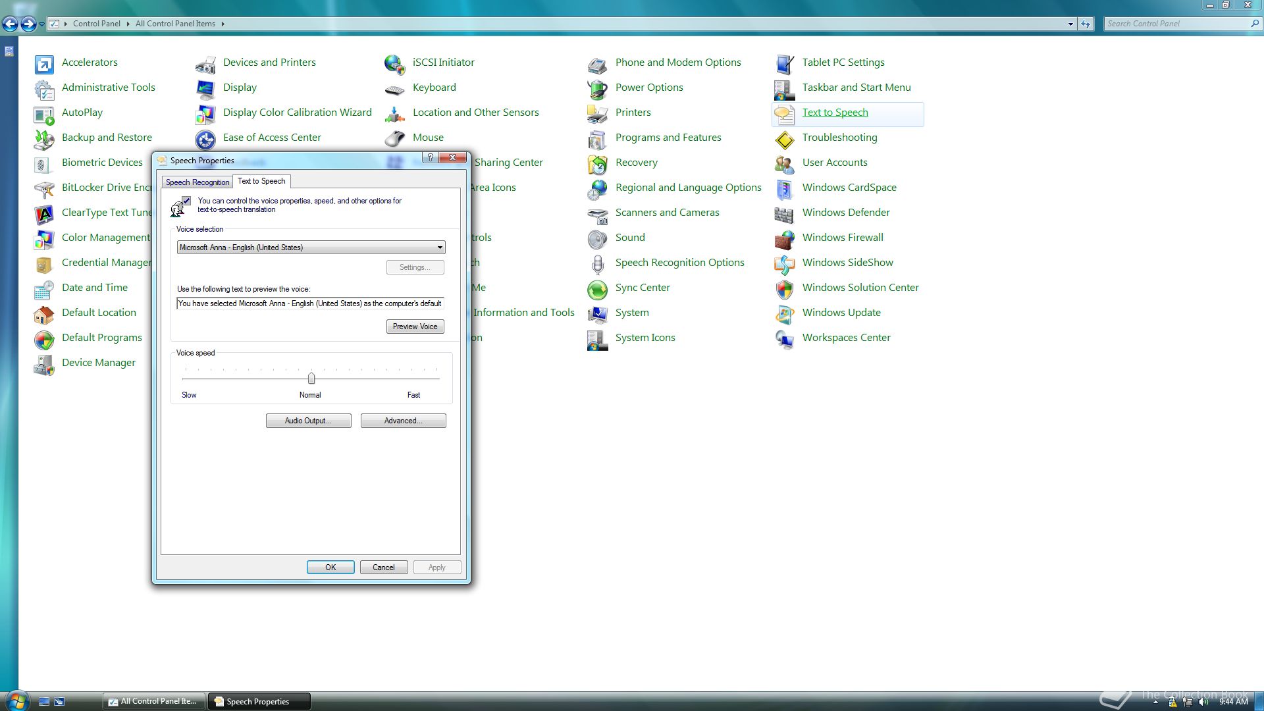This screenshot has height=711, width=1264.
Task: Click the Forward navigation arrow button
Action: (x=28, y=24)
